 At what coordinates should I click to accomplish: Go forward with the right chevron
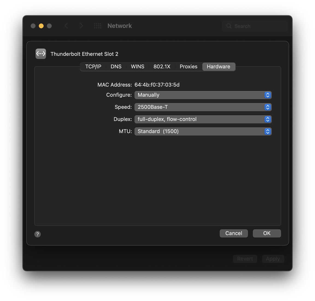tap(81, 26)
